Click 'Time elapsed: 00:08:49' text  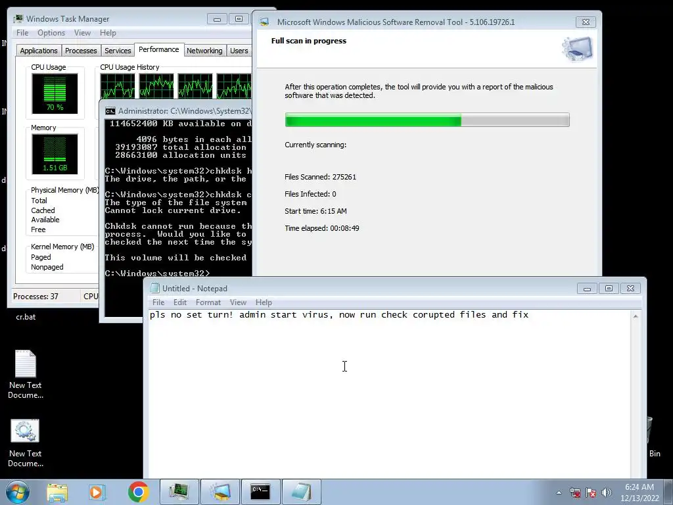click(322, 228)
